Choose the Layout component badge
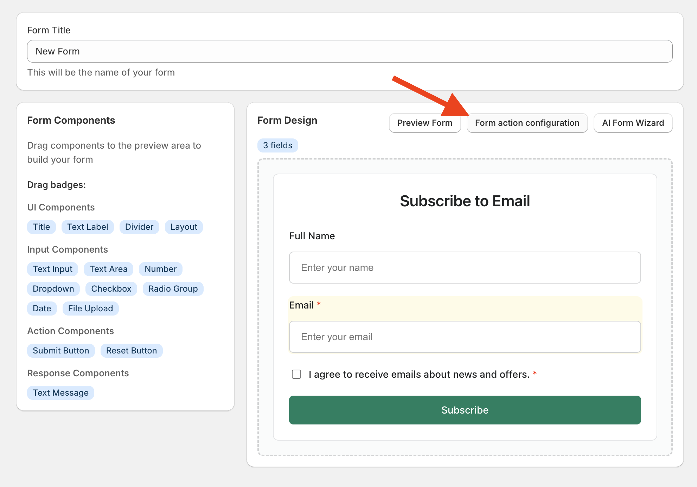Viewport: 697px width, 487px height. [184, 227]
